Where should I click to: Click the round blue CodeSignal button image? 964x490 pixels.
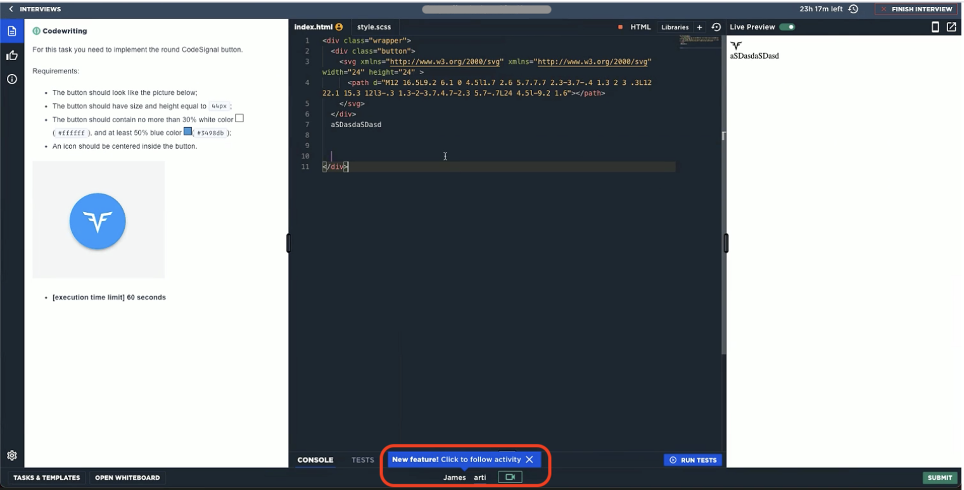click(x=98, y=221)
